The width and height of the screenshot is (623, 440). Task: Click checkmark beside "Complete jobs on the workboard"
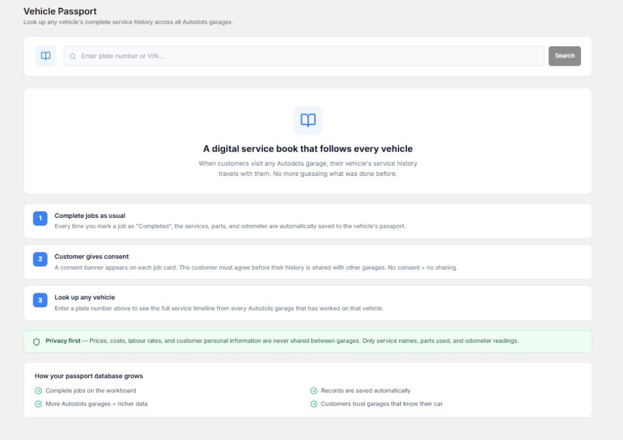coord(38,391)
